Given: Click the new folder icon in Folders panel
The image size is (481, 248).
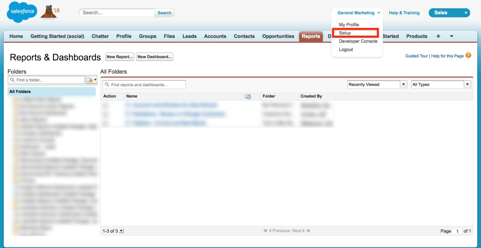Looking at the screenshot, I should tap(92, 80).
